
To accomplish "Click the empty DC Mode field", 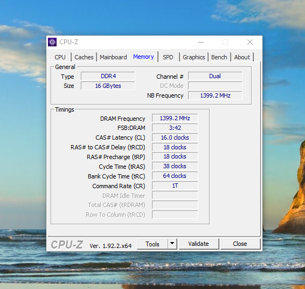I will [x=215, y=86].
